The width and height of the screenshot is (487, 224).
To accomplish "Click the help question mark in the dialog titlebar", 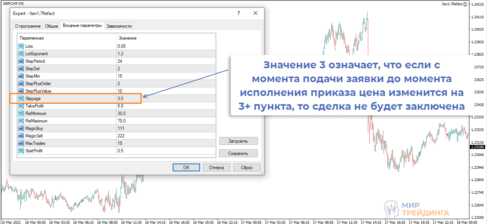I will coord(239,13).
